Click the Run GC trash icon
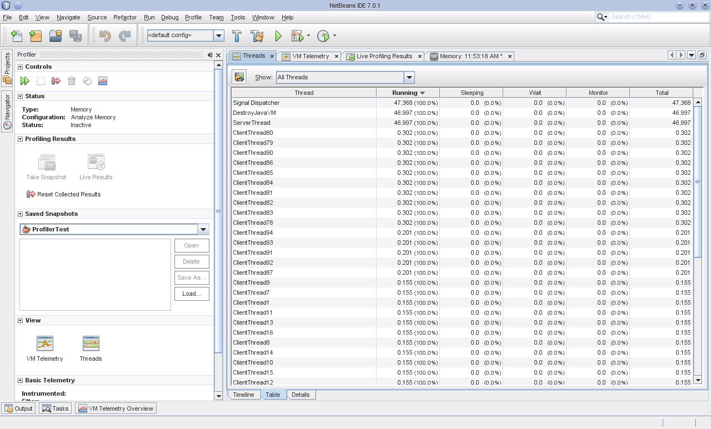 (72, 81)
